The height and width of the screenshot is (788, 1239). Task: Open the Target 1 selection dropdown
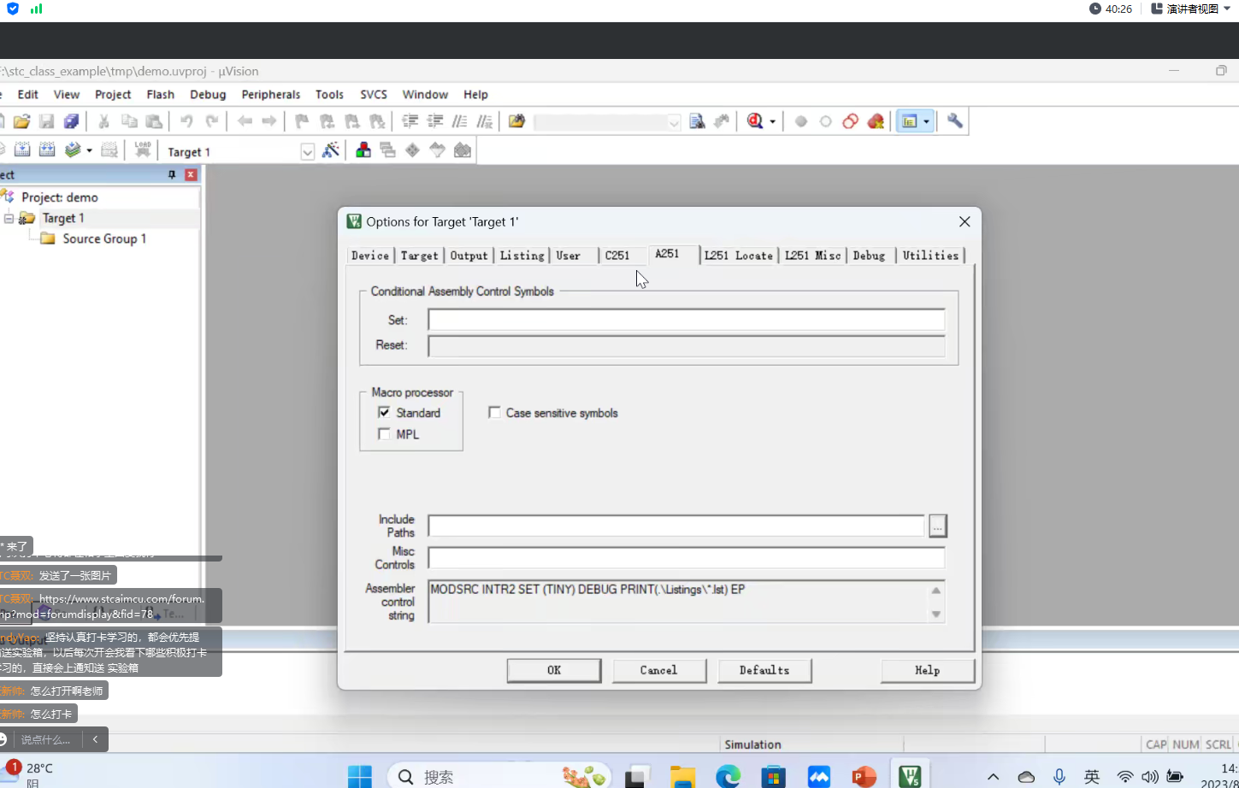pos(307,152)
